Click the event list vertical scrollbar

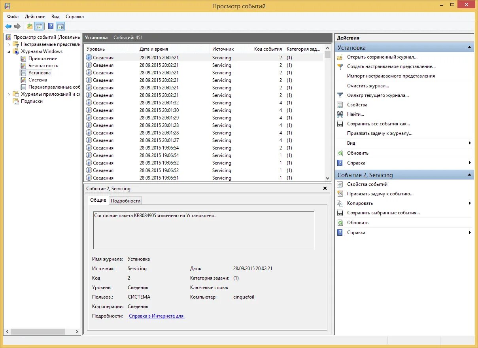pyautogui.click(x=327, y=113)
